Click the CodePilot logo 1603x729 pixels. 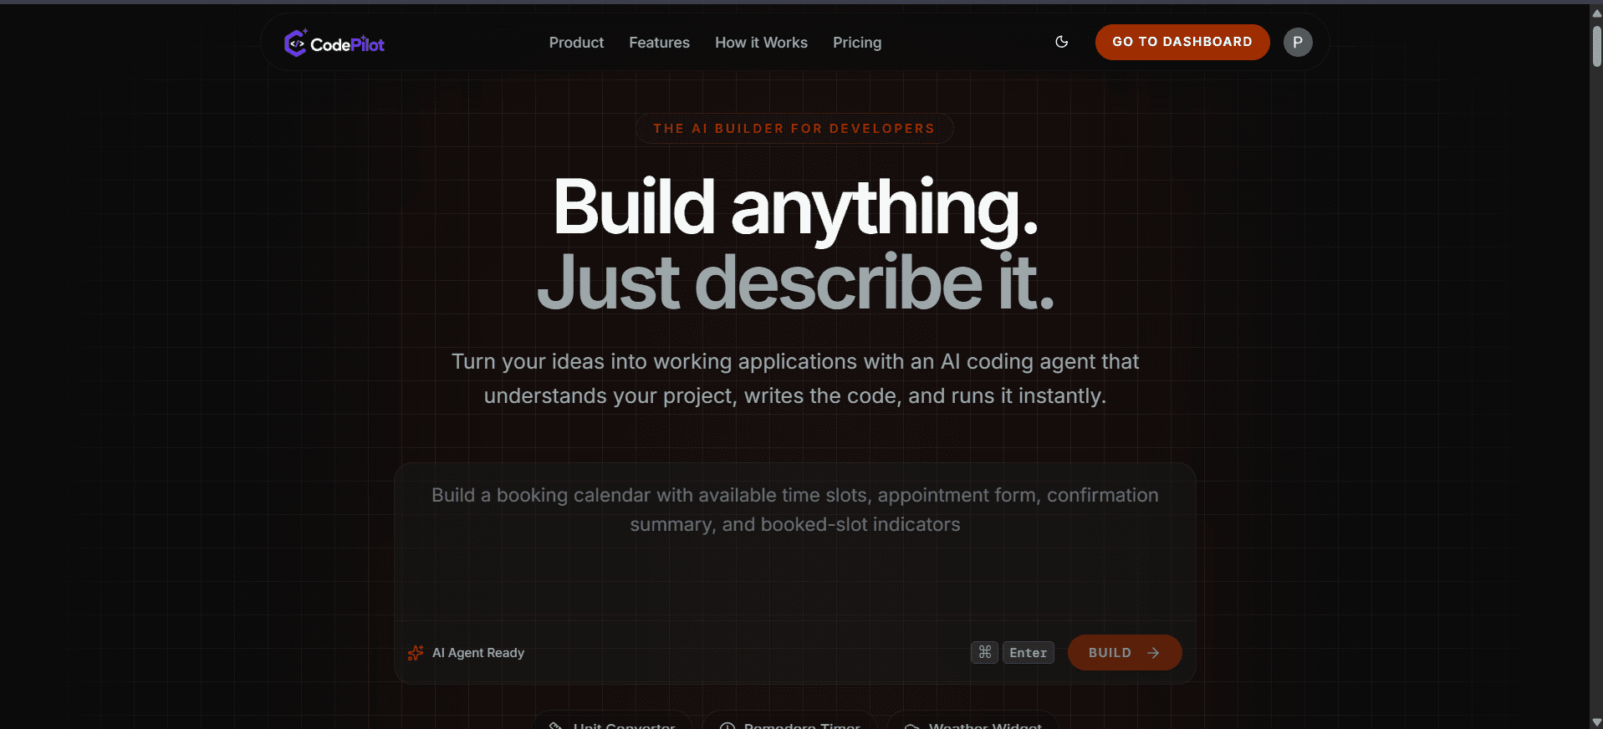(x=334, y=43)
